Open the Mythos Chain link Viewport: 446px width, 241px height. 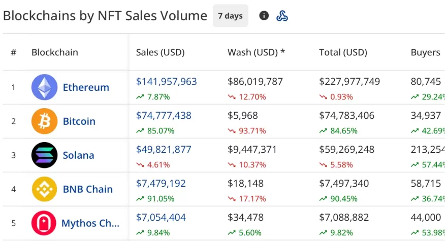90,223
